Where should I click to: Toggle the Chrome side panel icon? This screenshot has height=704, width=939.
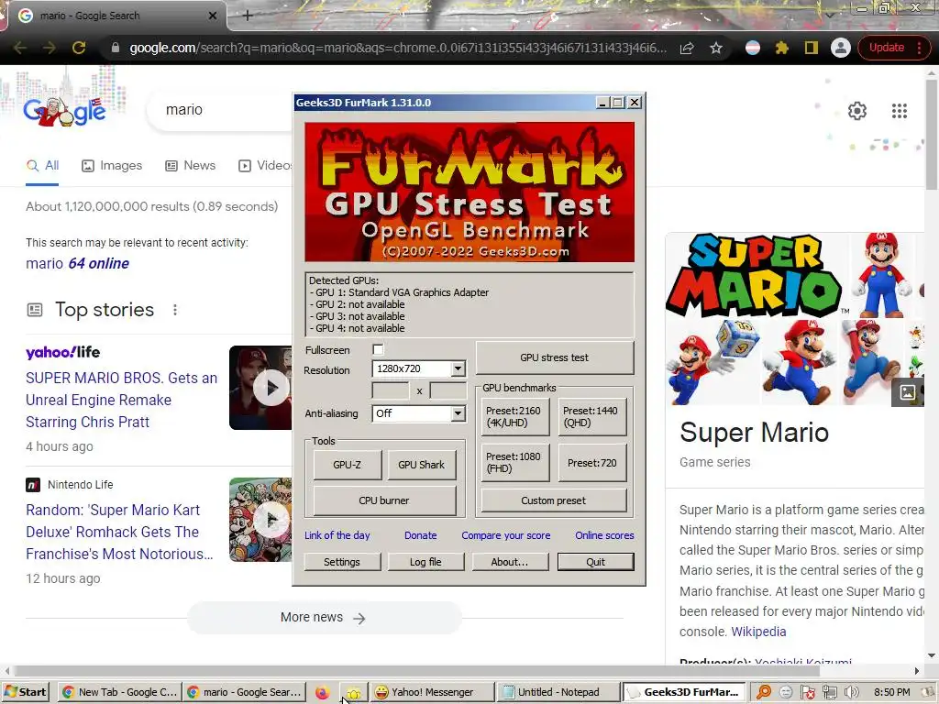811,48
